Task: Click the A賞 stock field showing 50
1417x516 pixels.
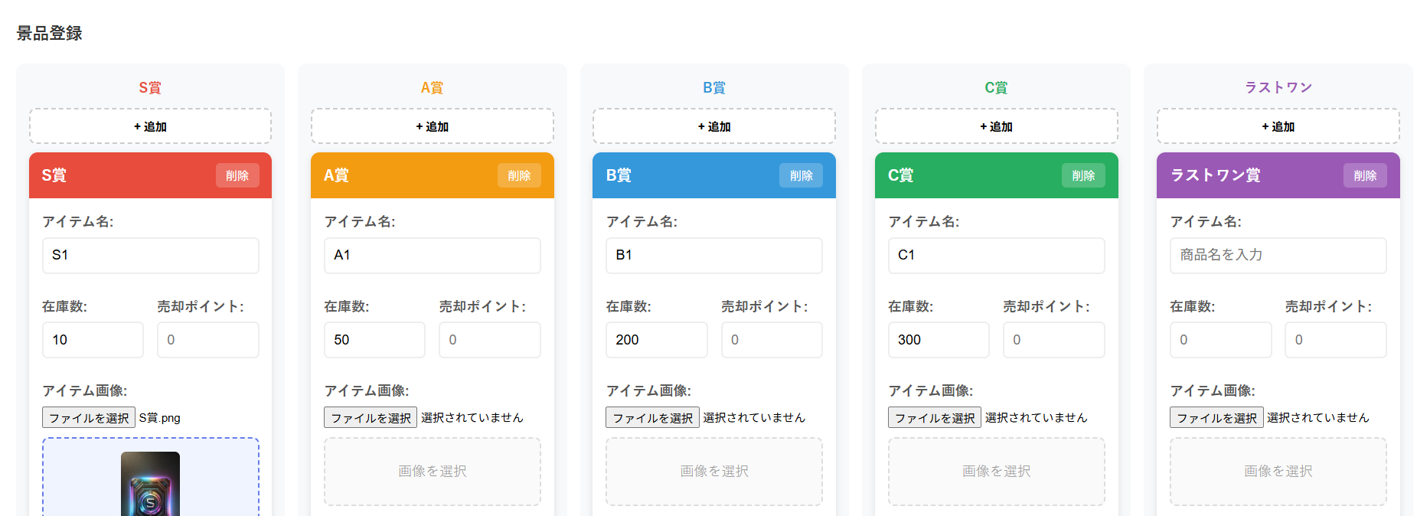Action: (374, 340)
